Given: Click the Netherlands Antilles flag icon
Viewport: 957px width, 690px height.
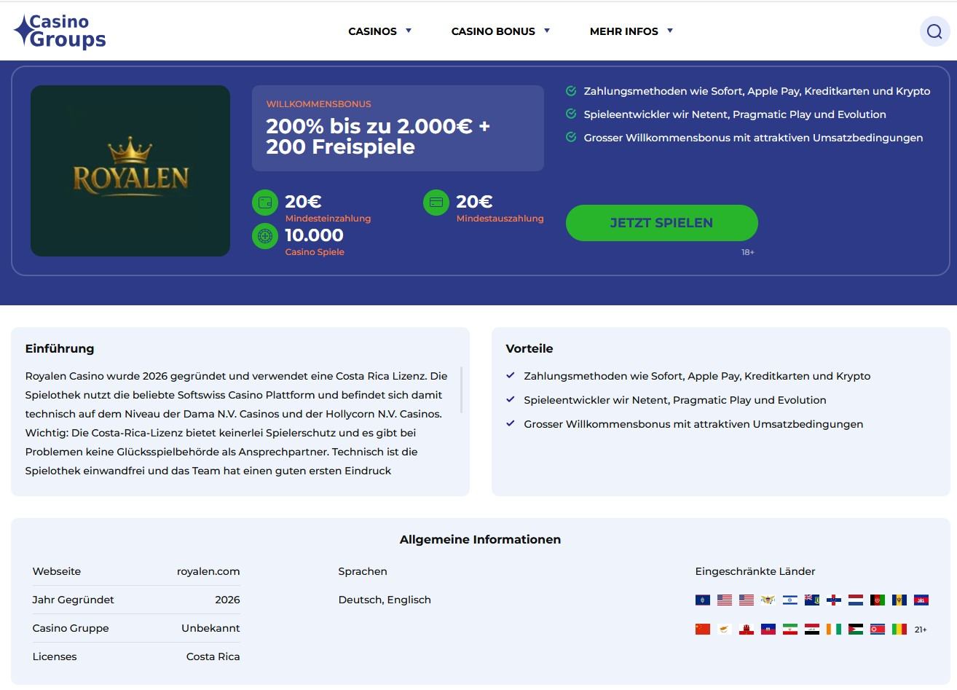Looking at the screenshot, I should 834,600.
